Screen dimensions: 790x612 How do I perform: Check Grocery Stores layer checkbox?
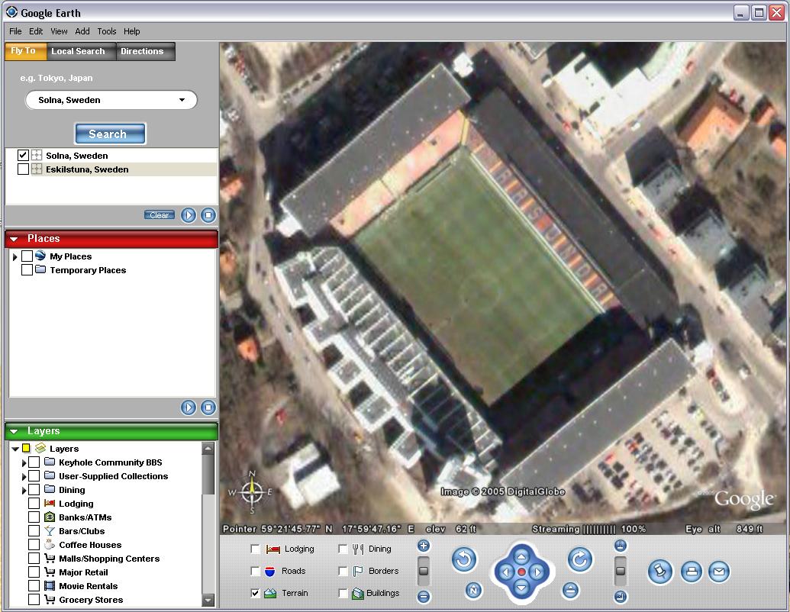pos(34,599)
